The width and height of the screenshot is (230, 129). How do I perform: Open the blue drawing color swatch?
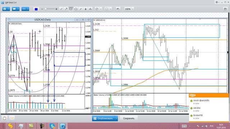[x=36, y=9]
